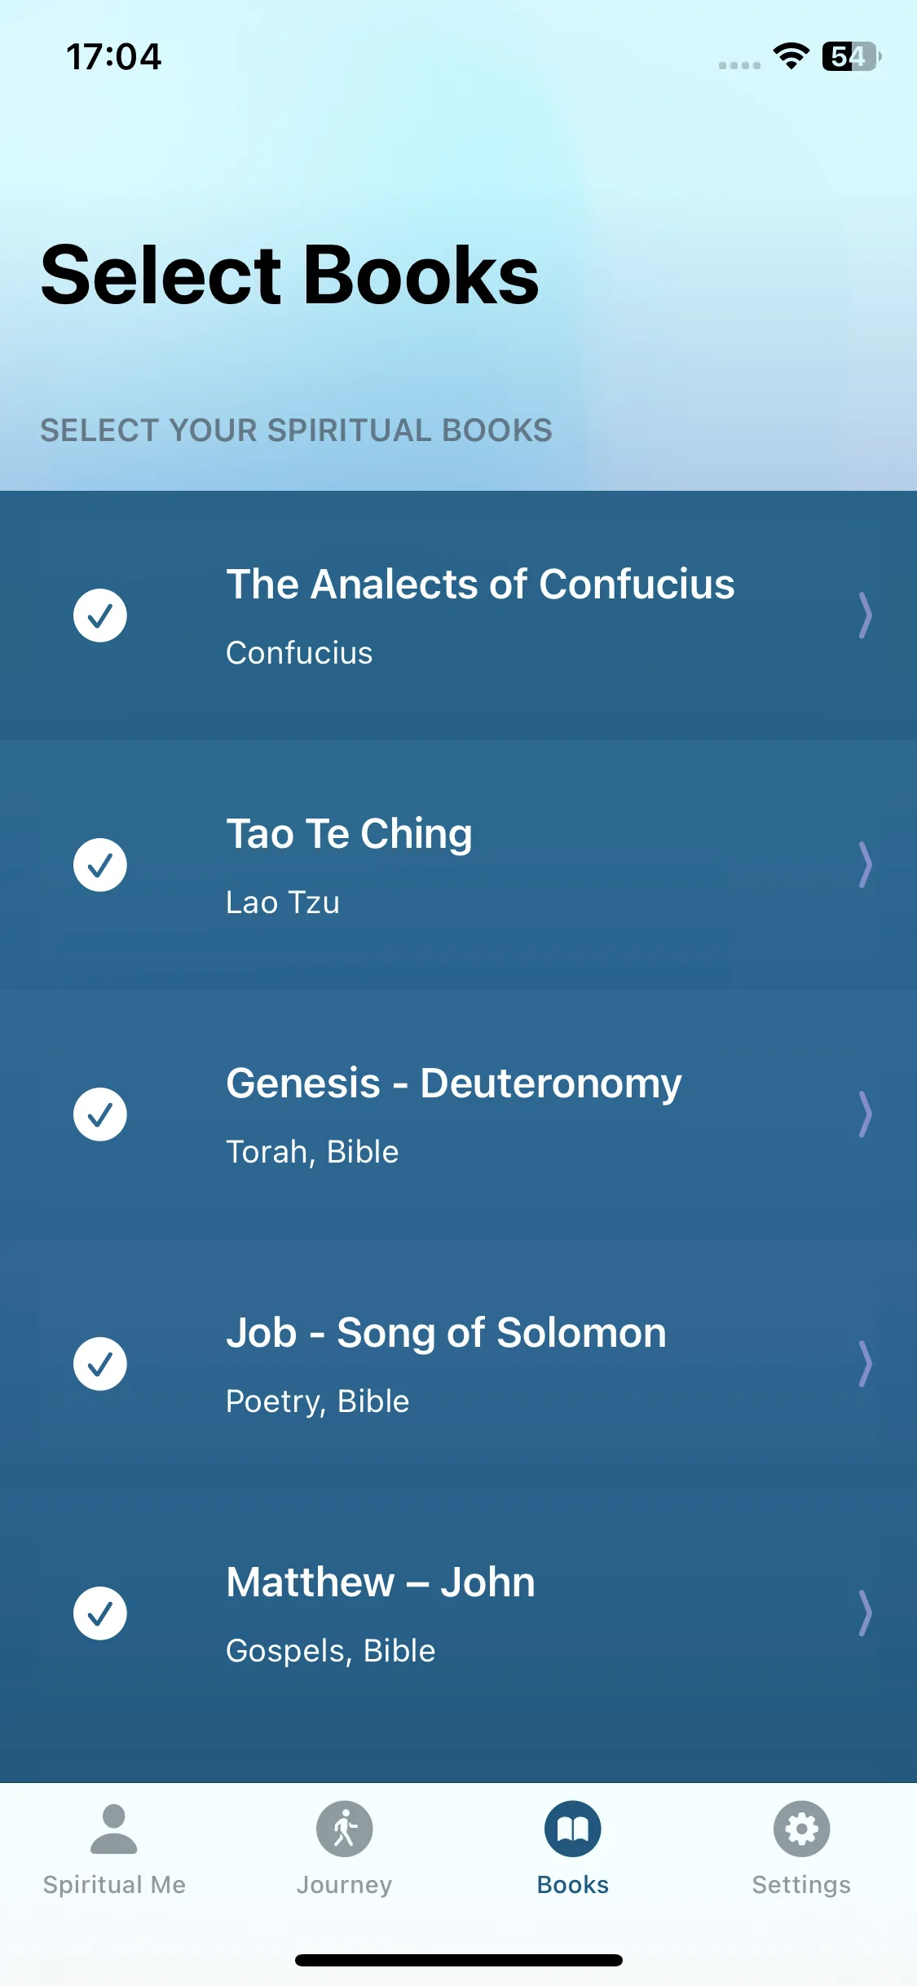Deselect Genesis - Deuteronomy checkmark

pos(100,1114)
